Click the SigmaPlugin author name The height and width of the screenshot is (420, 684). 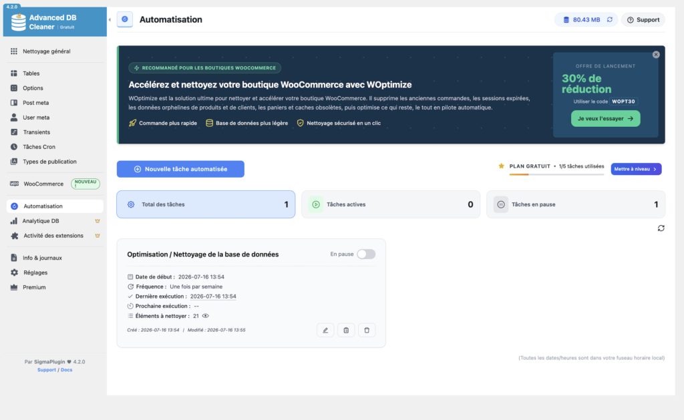(49, 362)
